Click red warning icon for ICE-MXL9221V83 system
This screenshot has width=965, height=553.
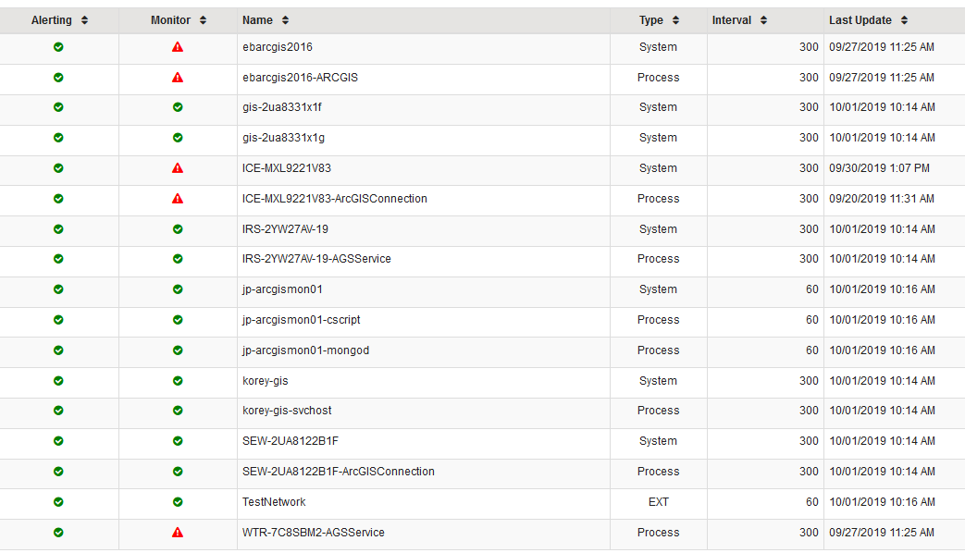coord(178,168)
